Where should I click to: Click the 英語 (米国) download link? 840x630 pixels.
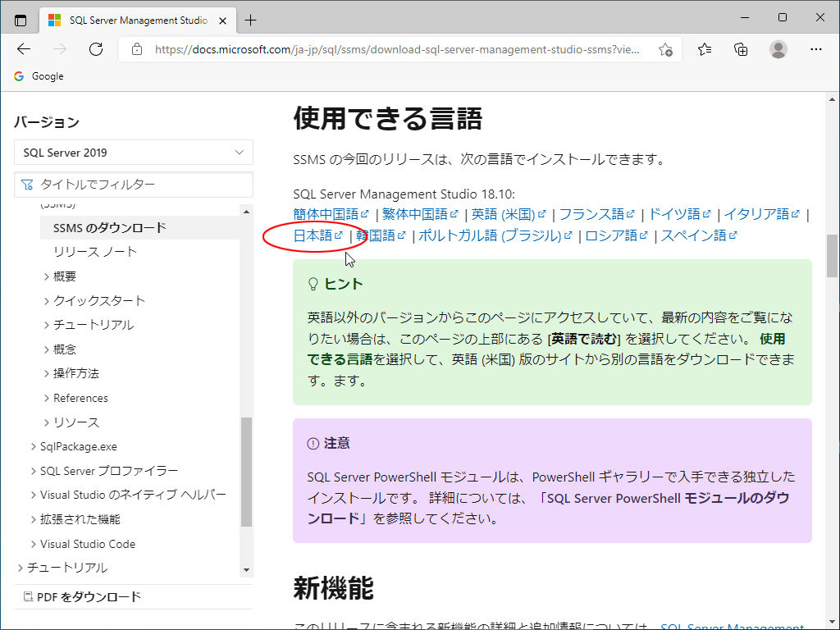(503, 215)
